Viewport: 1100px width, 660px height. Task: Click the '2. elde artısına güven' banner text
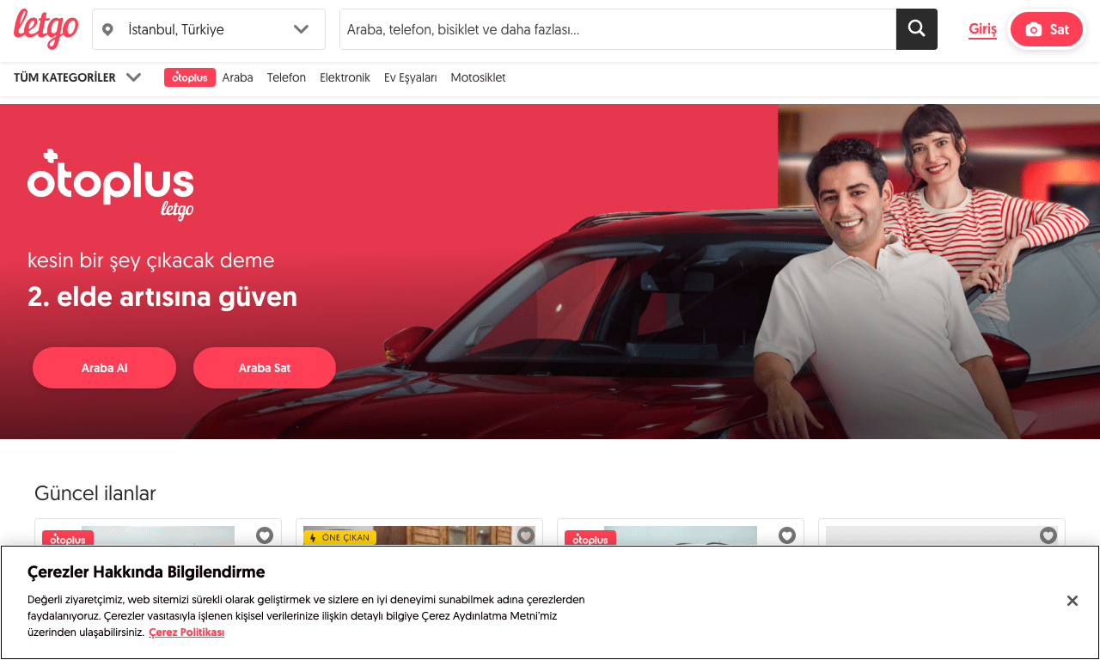coord(162,297)
